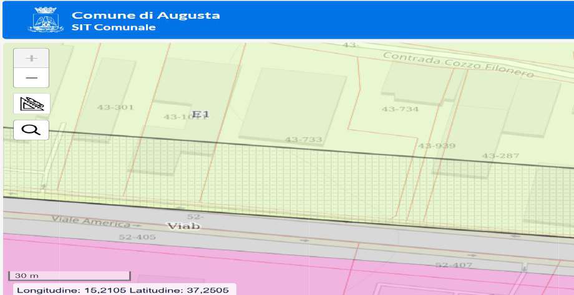Click the Viale America street name
The height and width of the screenshot is (295, 574).
[90, 221]
